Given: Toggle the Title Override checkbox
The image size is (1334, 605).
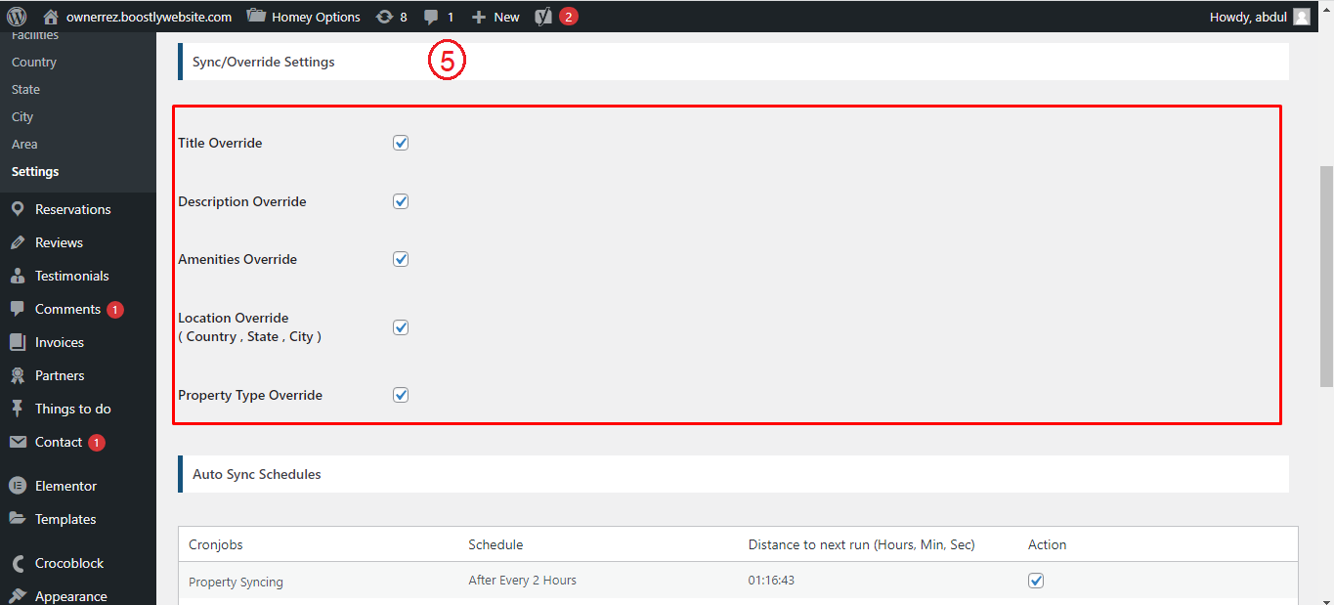Looking at the screenshot, I should [401, 143].
